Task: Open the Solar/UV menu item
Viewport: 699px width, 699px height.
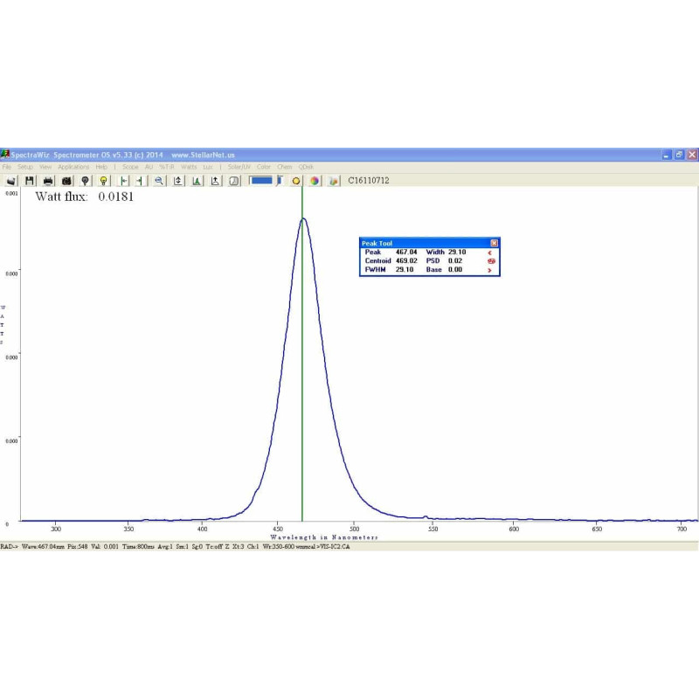Action: (239, 166)
